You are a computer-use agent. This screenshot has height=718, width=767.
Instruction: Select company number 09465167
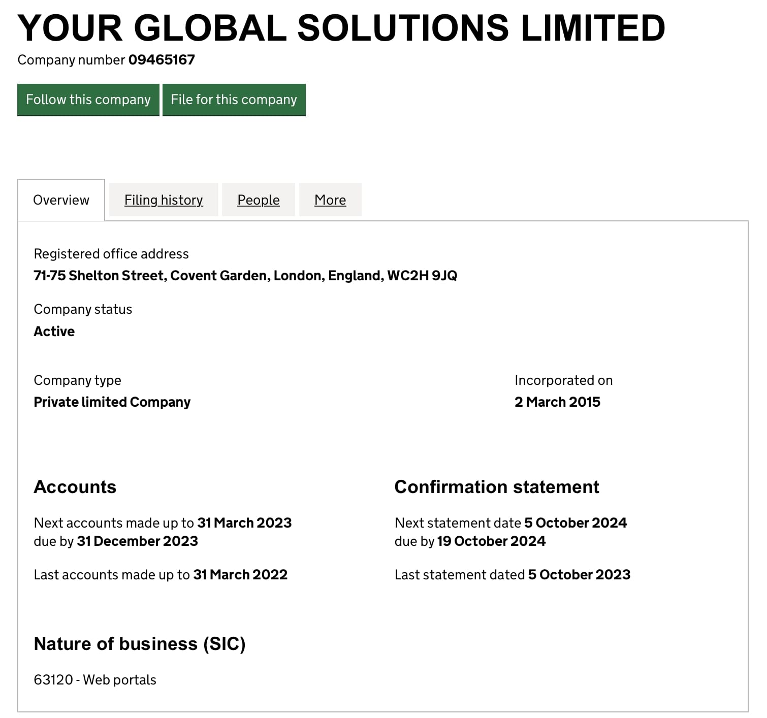pos(162,60)
